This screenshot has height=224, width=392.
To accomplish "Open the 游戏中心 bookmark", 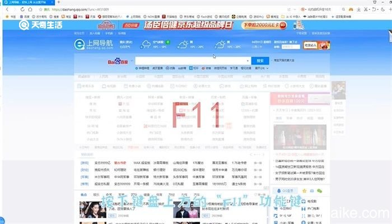I will pos(256,16).
